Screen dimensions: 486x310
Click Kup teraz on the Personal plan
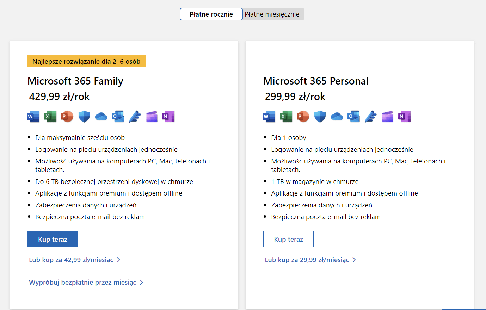(288, 239)
